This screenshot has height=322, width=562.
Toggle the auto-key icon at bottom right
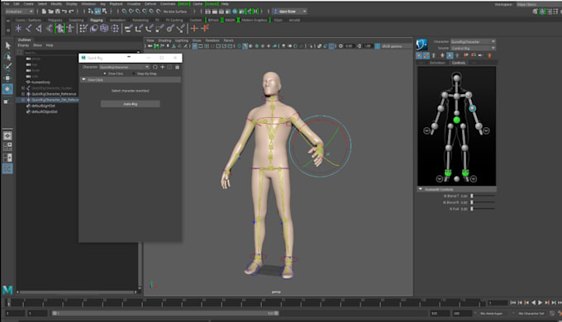[x=552, y=314]
